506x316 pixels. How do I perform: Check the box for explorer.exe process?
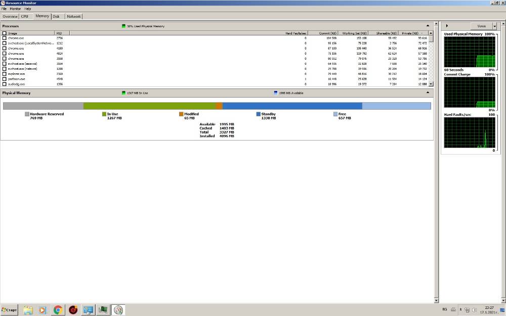pos(5,74)
